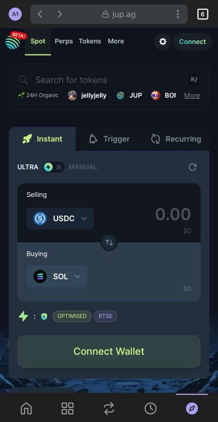This screenshot has width=218, height=422.
Task: Open the SOL buying token dropdown
Action: 57,277
